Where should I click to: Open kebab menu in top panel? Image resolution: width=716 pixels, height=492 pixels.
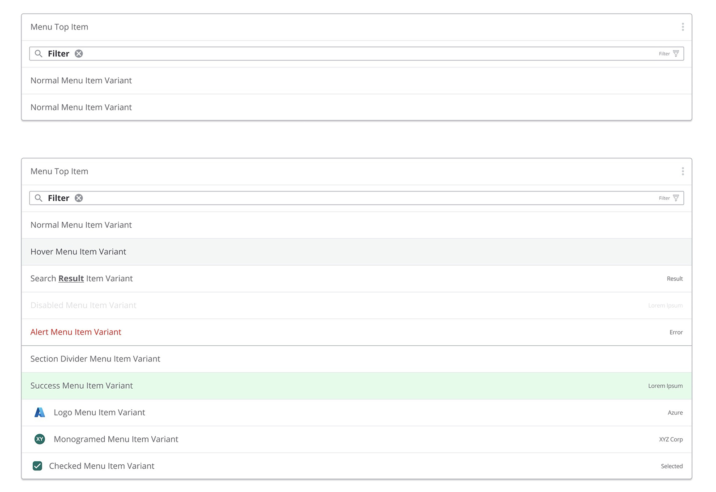coord(682,27)
